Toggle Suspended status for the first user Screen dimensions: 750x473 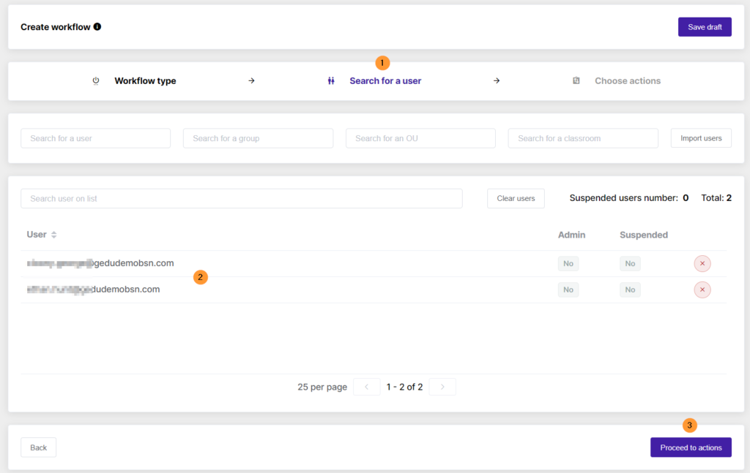630,263
